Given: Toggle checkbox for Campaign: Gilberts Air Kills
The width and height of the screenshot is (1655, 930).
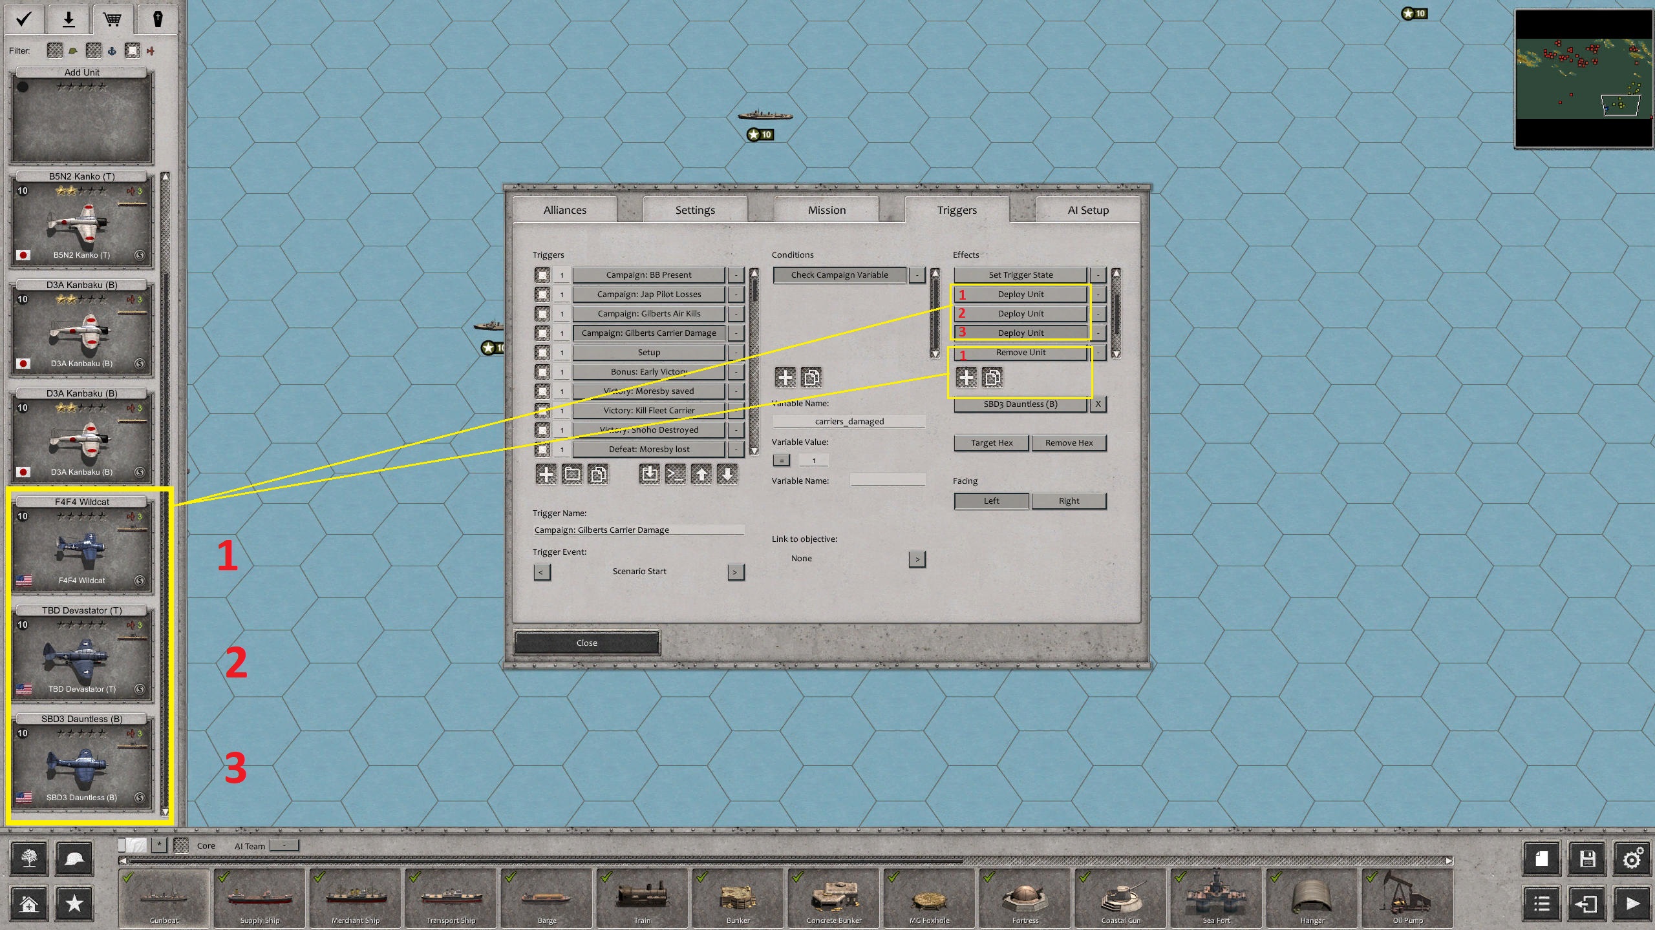Looking at the screenshot, I should click(x=542, y=314).
